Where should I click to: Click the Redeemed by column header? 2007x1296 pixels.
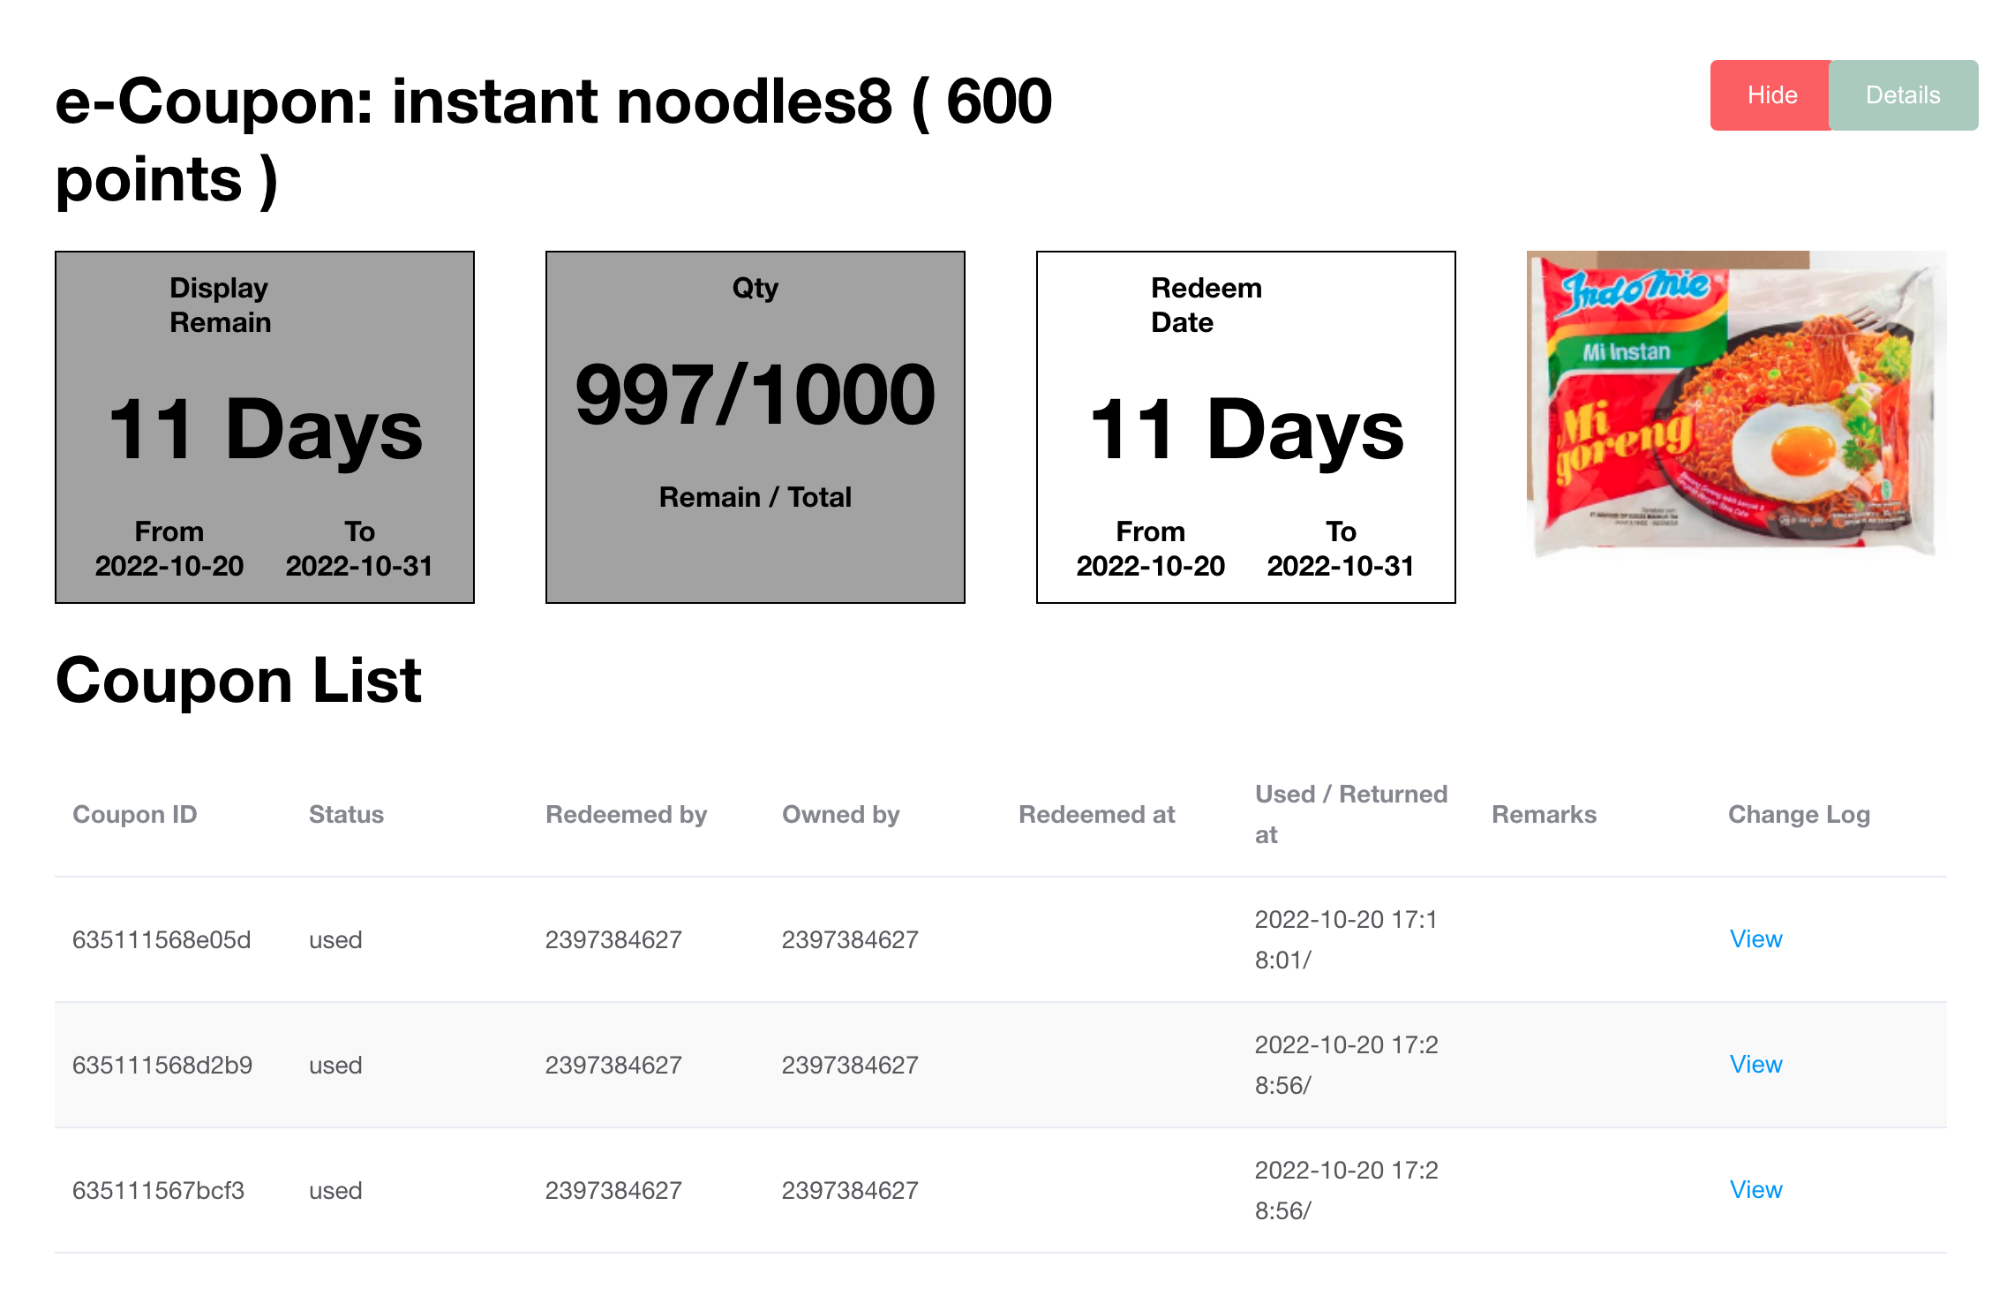point(627,814)
